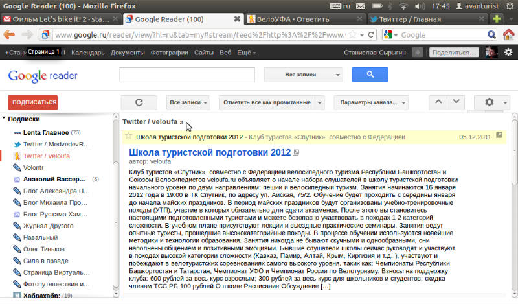Select Lenta Главное subscription
The image size is (518, 304).
coord(46,132)
